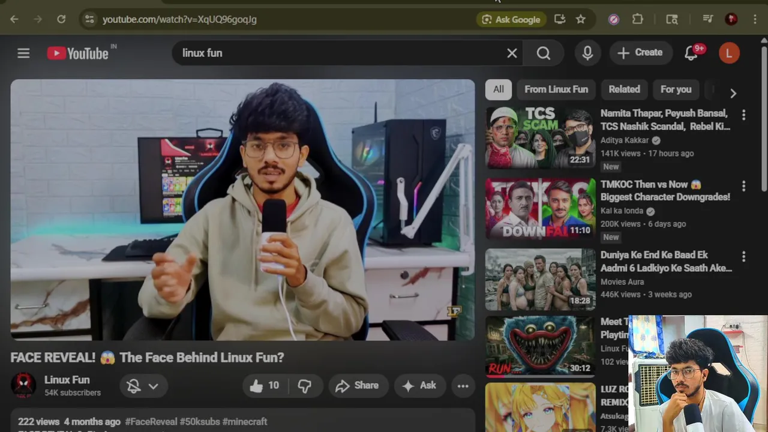
Task: Open TCS Scam video thumbnail
Action: coord(541,138)
